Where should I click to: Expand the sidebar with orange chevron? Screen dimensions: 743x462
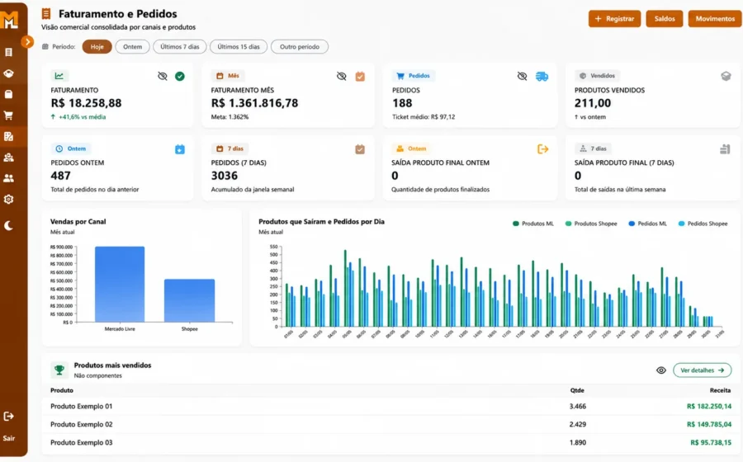[x=27, y=41]
